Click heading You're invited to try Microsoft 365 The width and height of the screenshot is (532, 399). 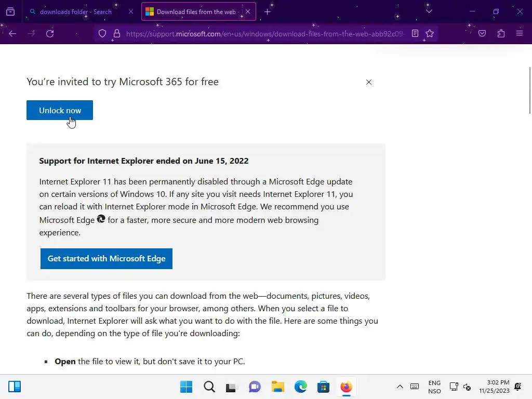pos(123,82)
